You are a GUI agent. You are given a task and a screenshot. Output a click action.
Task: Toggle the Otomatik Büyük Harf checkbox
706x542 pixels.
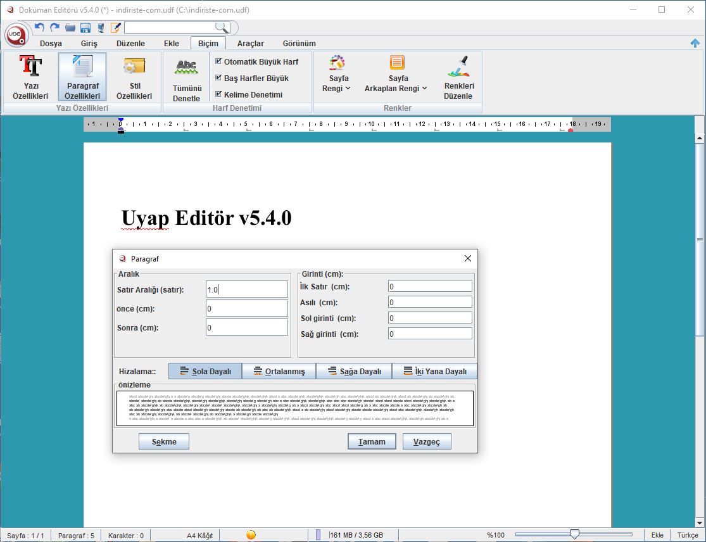[x=218, y=61]
